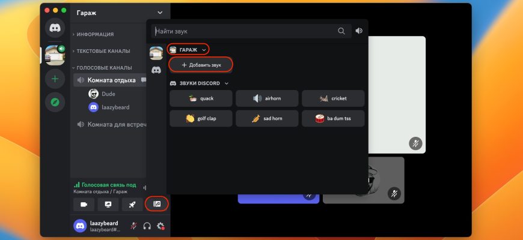The image size is (523, 240).
Task: Open soundboard volume speaker icon
Action: click(x=359, y=31)
